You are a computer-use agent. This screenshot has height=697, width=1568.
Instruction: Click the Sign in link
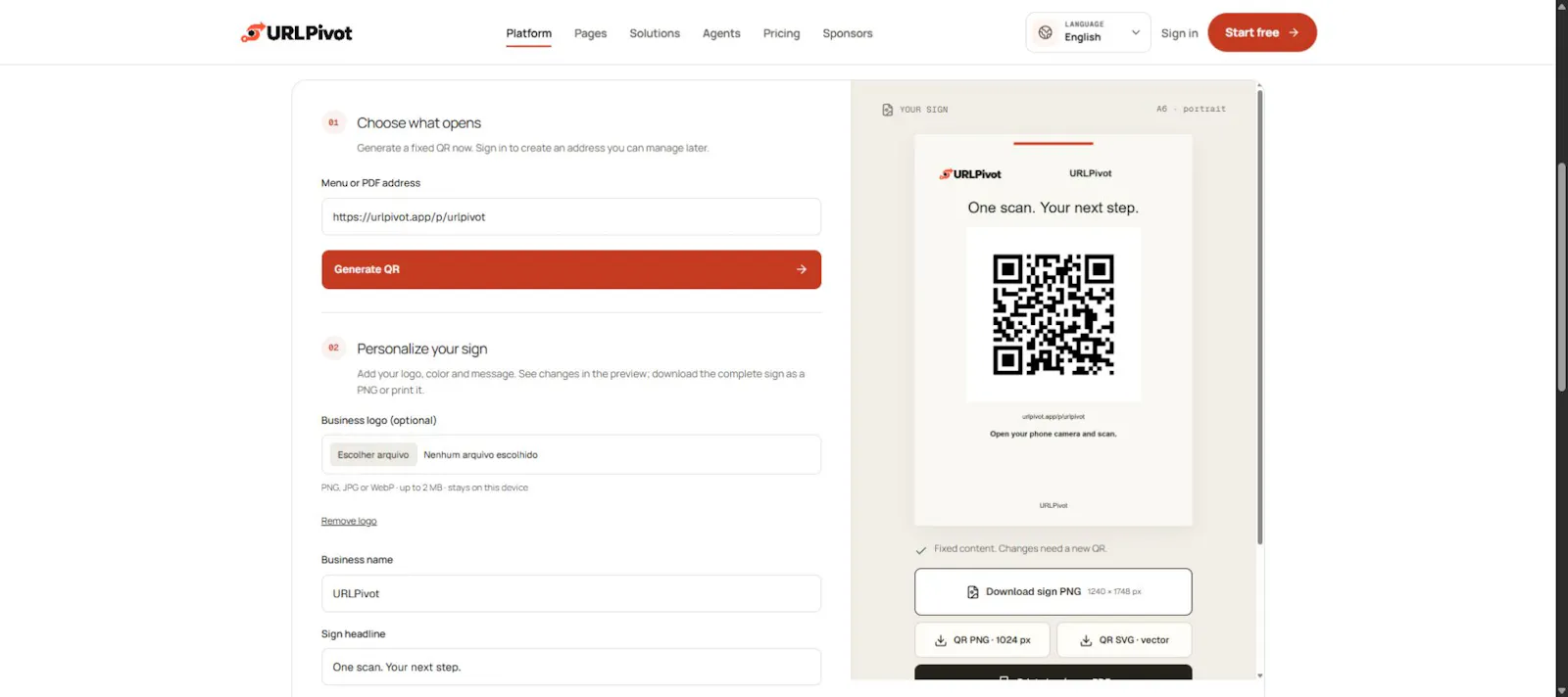[1179, 33]
